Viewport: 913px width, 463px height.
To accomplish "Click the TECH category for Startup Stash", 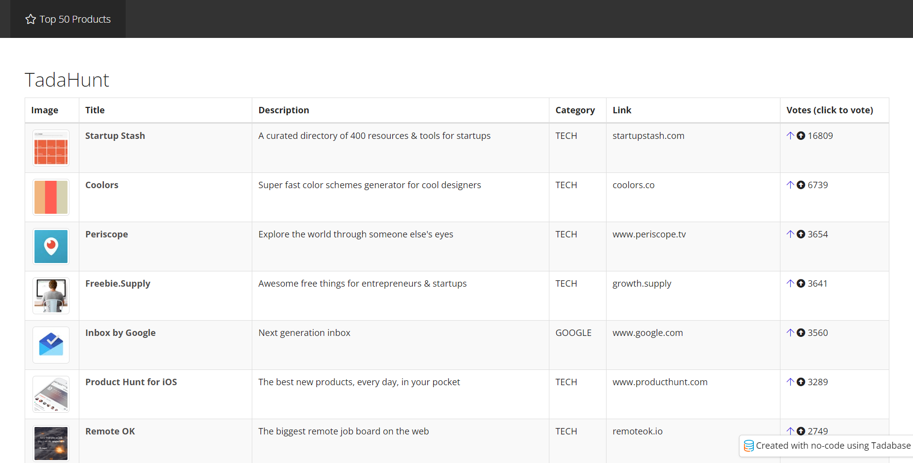I will 566,135.
